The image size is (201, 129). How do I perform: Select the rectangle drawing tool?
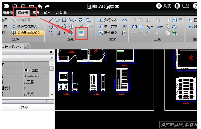coord(64,20)
